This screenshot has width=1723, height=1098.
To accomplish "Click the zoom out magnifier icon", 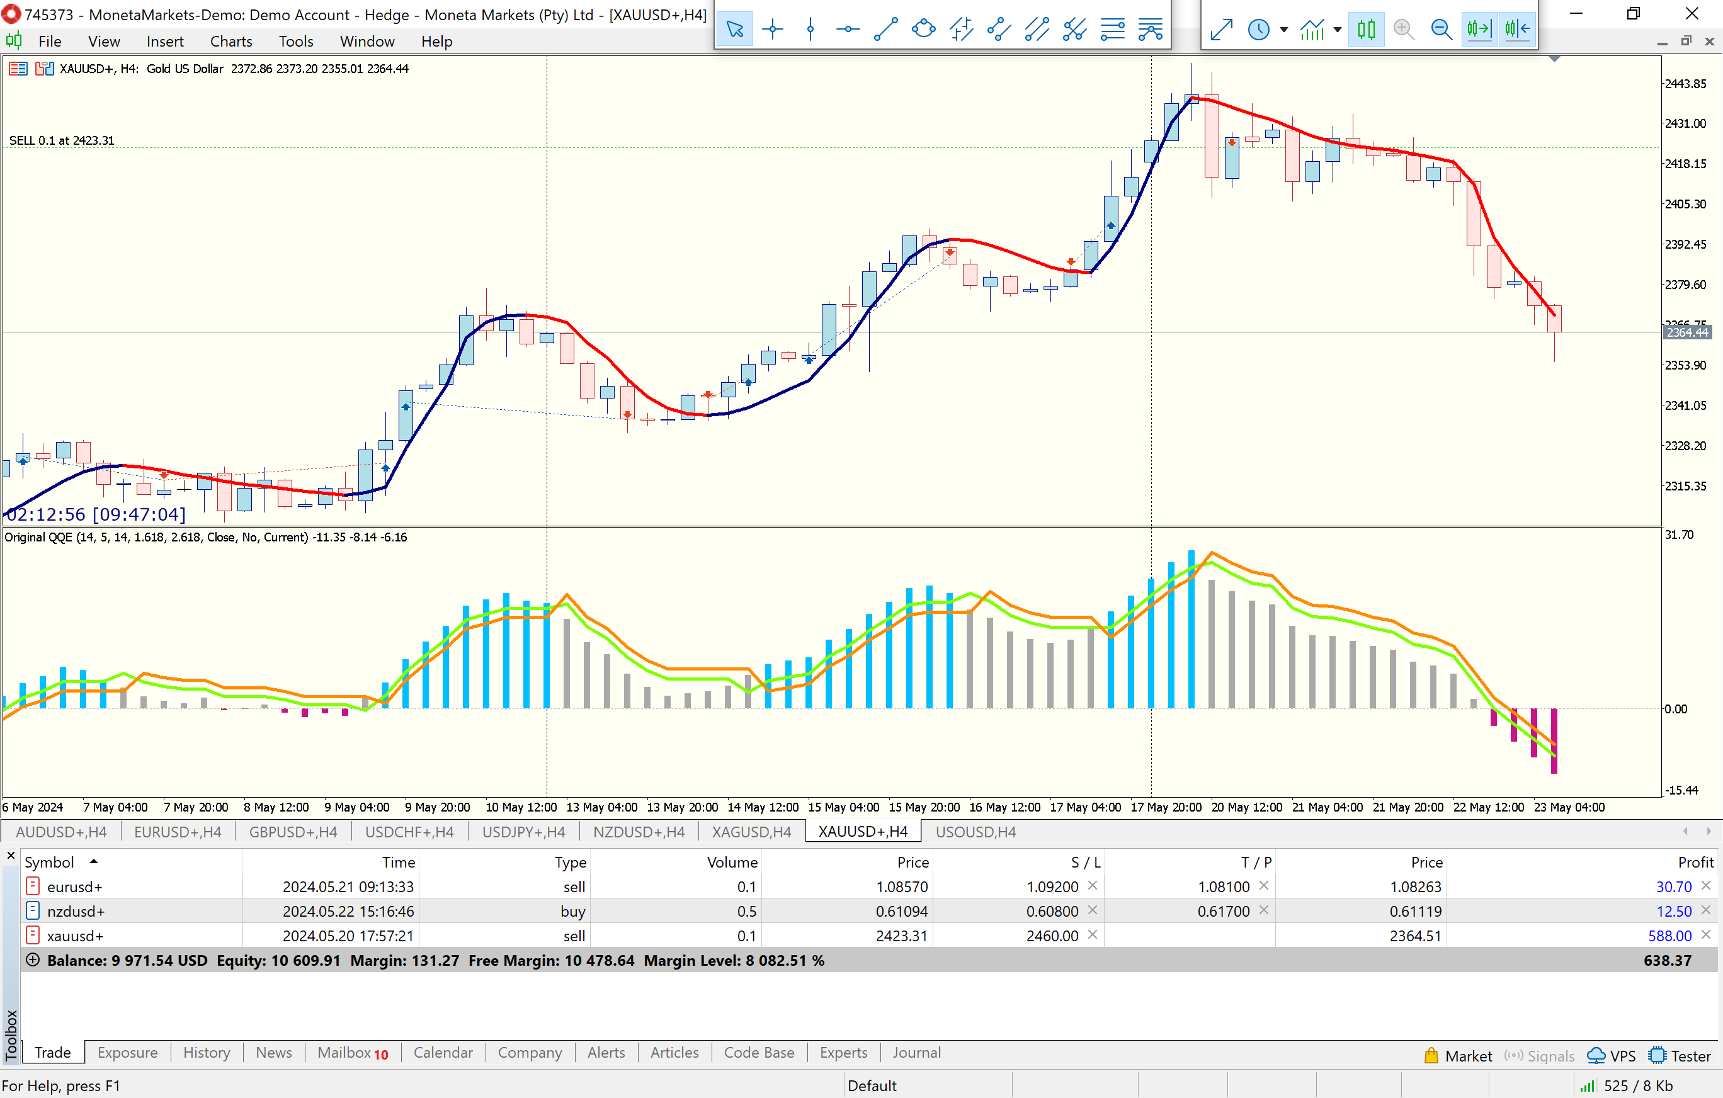I will click(x=1441, y=30).
